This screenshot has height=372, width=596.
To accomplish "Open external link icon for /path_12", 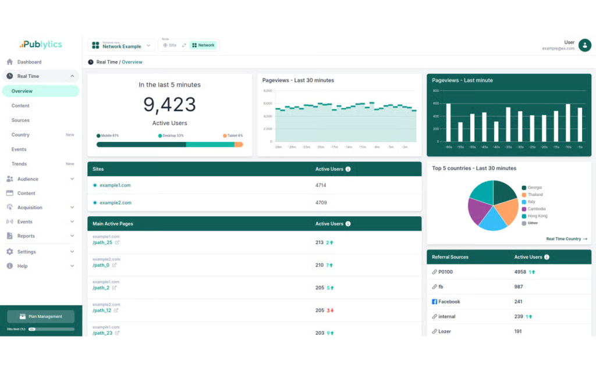I will tap(116, 310).
